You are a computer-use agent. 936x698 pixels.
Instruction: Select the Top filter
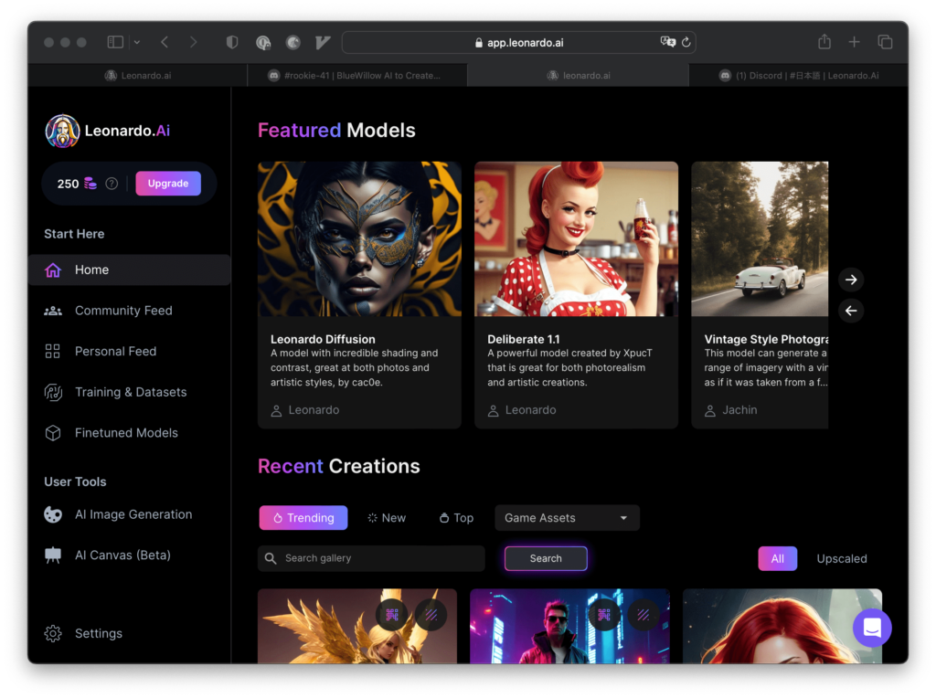[457, 518]
